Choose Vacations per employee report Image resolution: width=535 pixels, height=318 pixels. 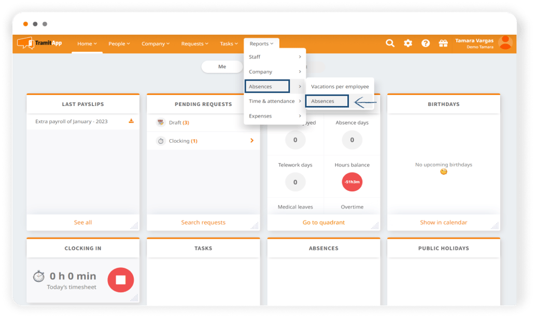tap(340, 86)
